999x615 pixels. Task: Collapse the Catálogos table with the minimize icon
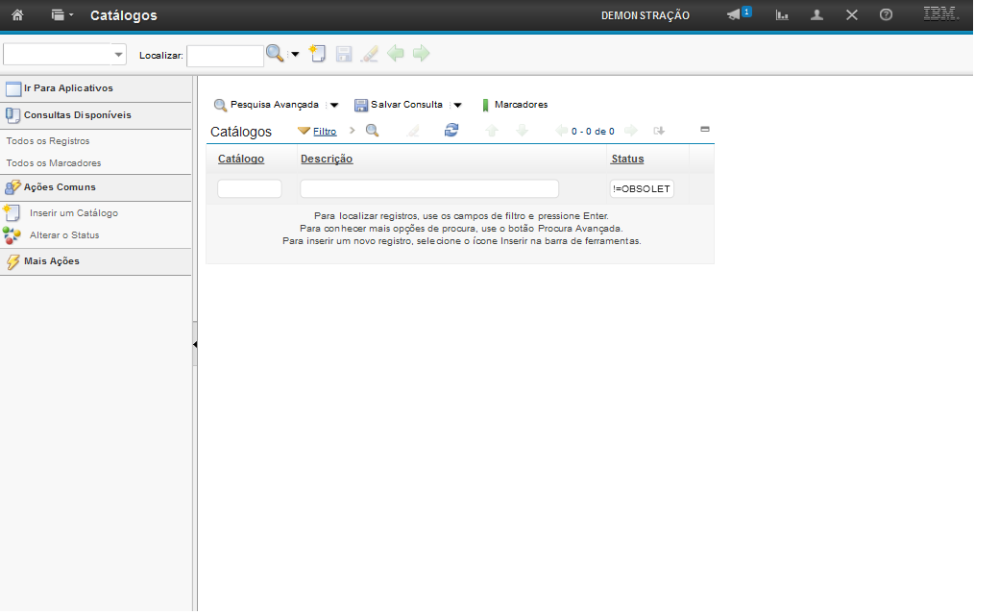(x=704, y=129)
